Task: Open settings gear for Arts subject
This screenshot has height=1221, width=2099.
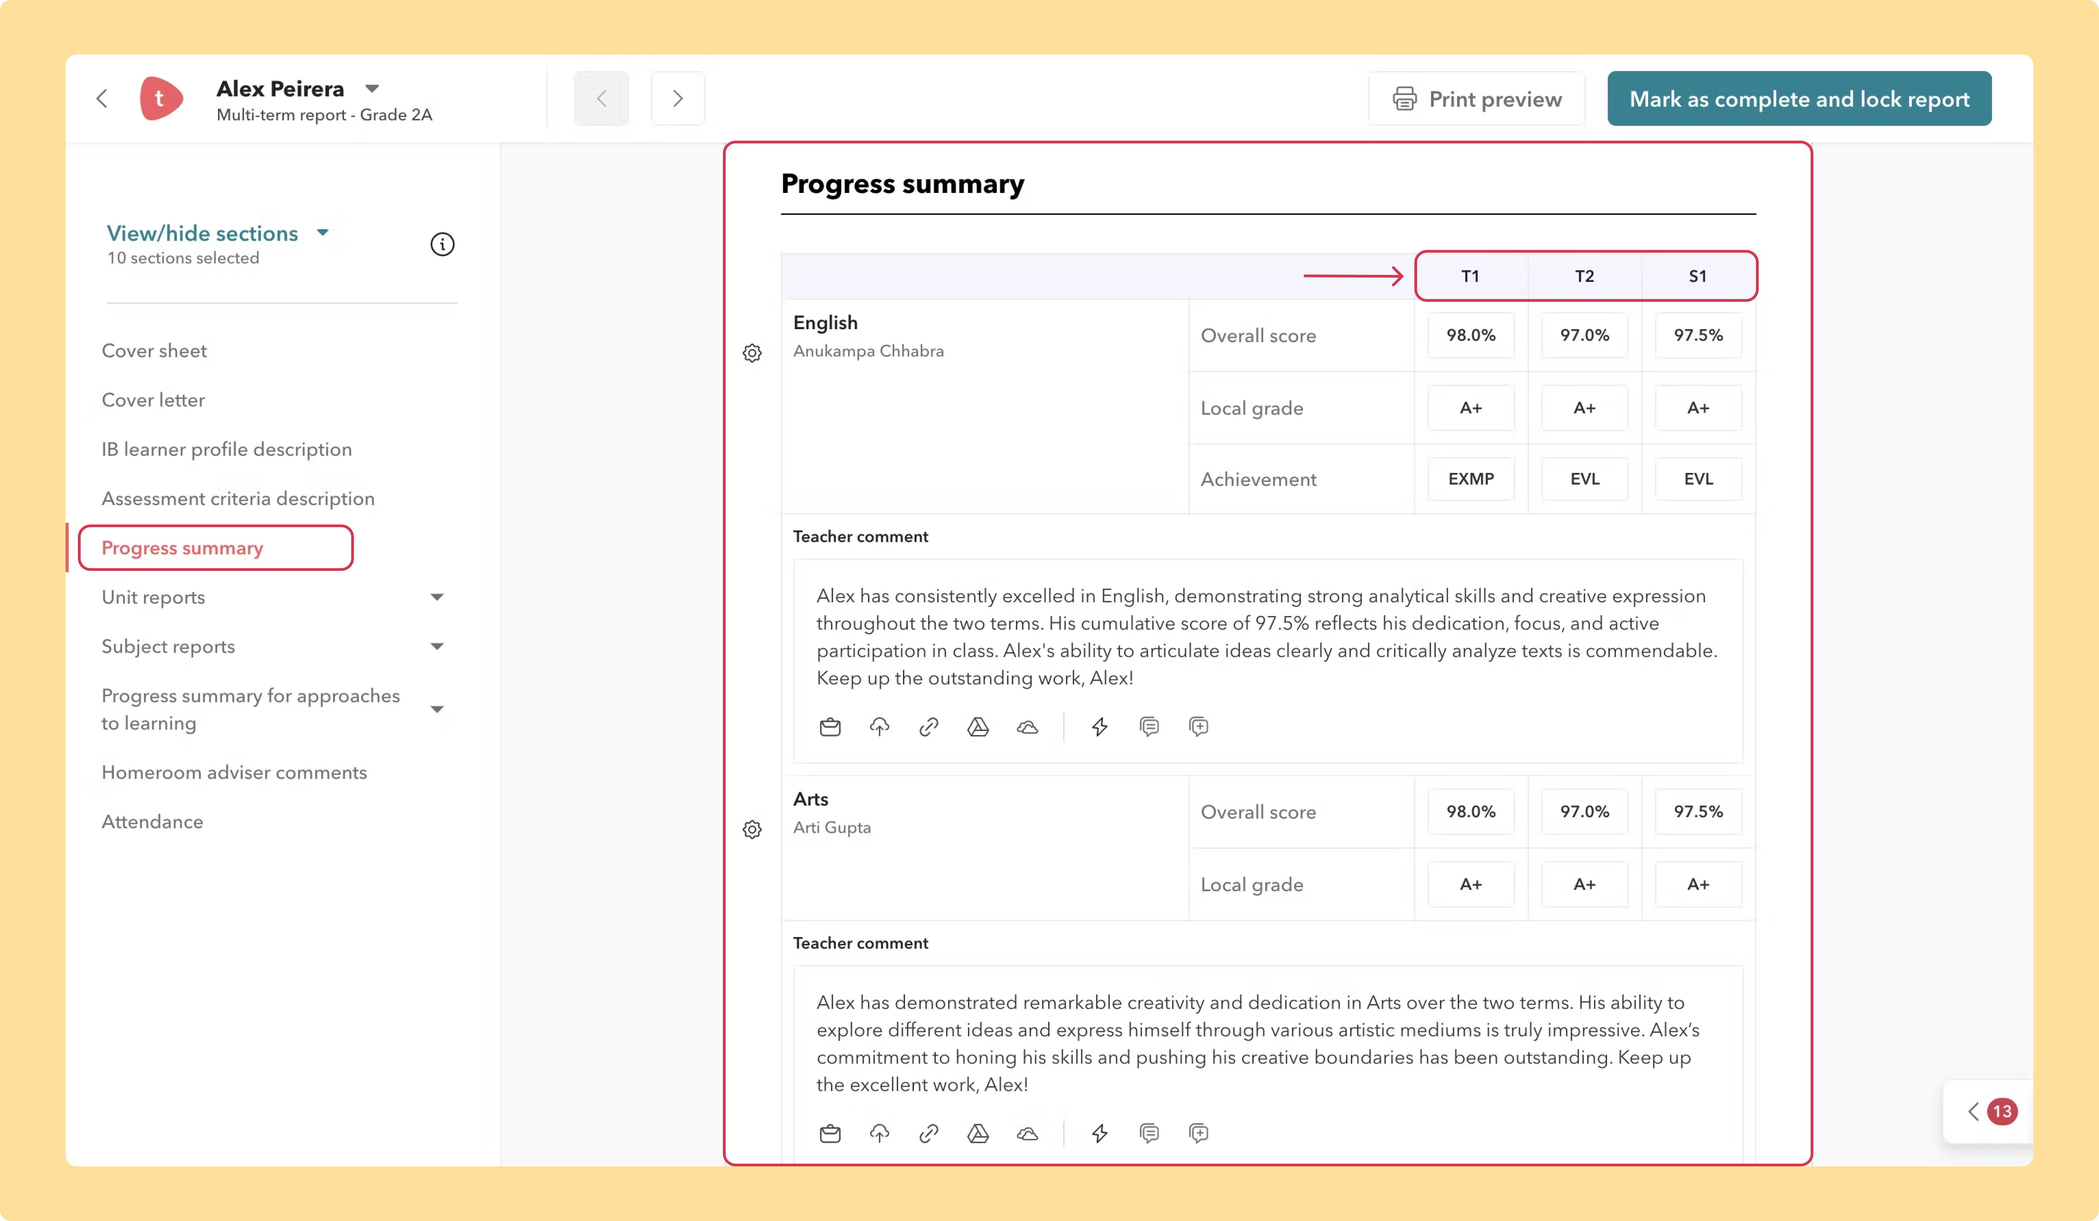Action: click(752, 829)
